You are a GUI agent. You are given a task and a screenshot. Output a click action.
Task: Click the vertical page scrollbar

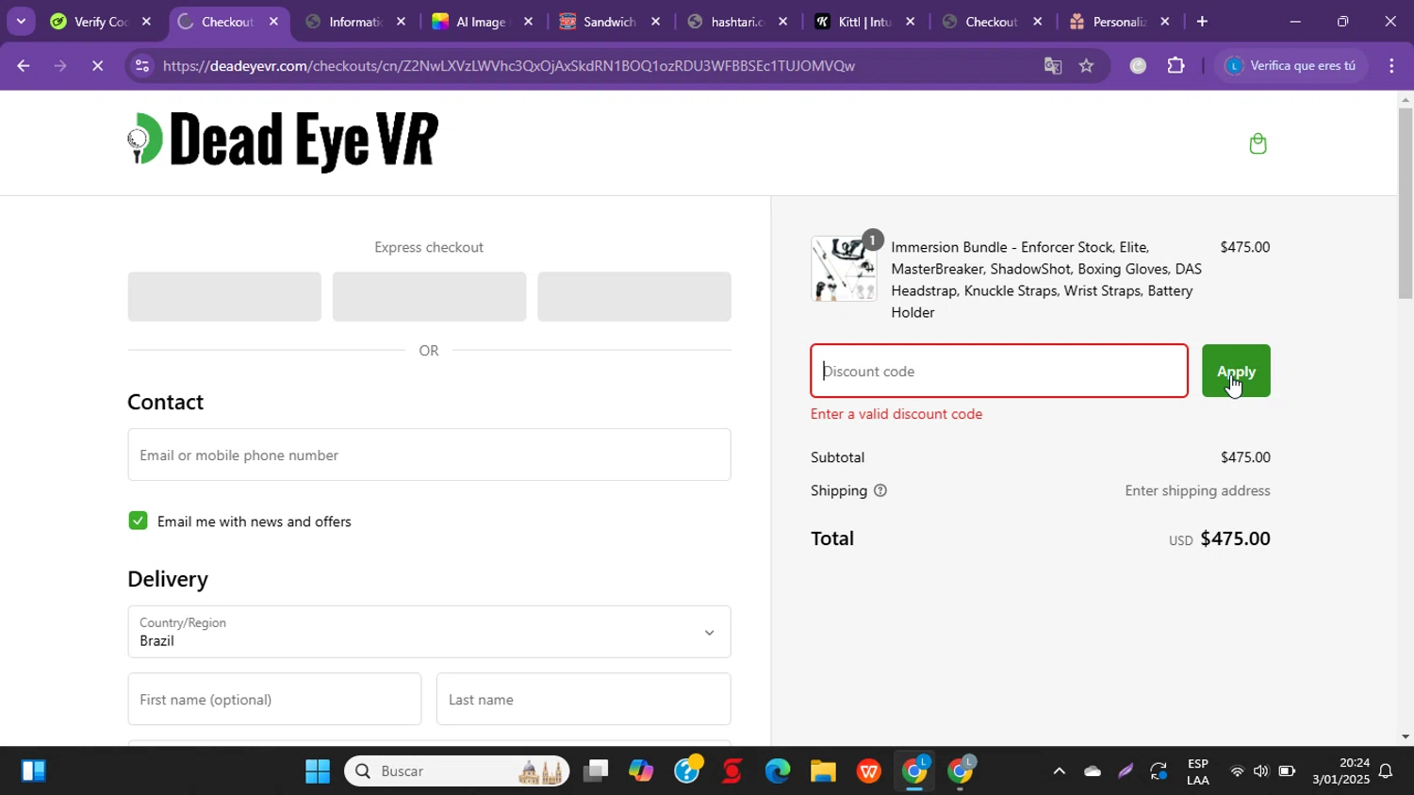point(1406,203)
